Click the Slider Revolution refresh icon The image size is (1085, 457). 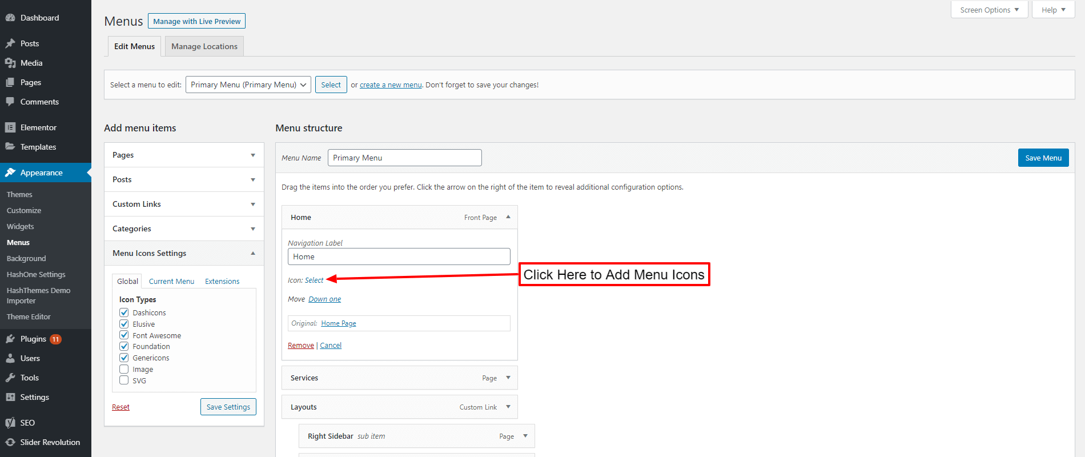(10, 442)
